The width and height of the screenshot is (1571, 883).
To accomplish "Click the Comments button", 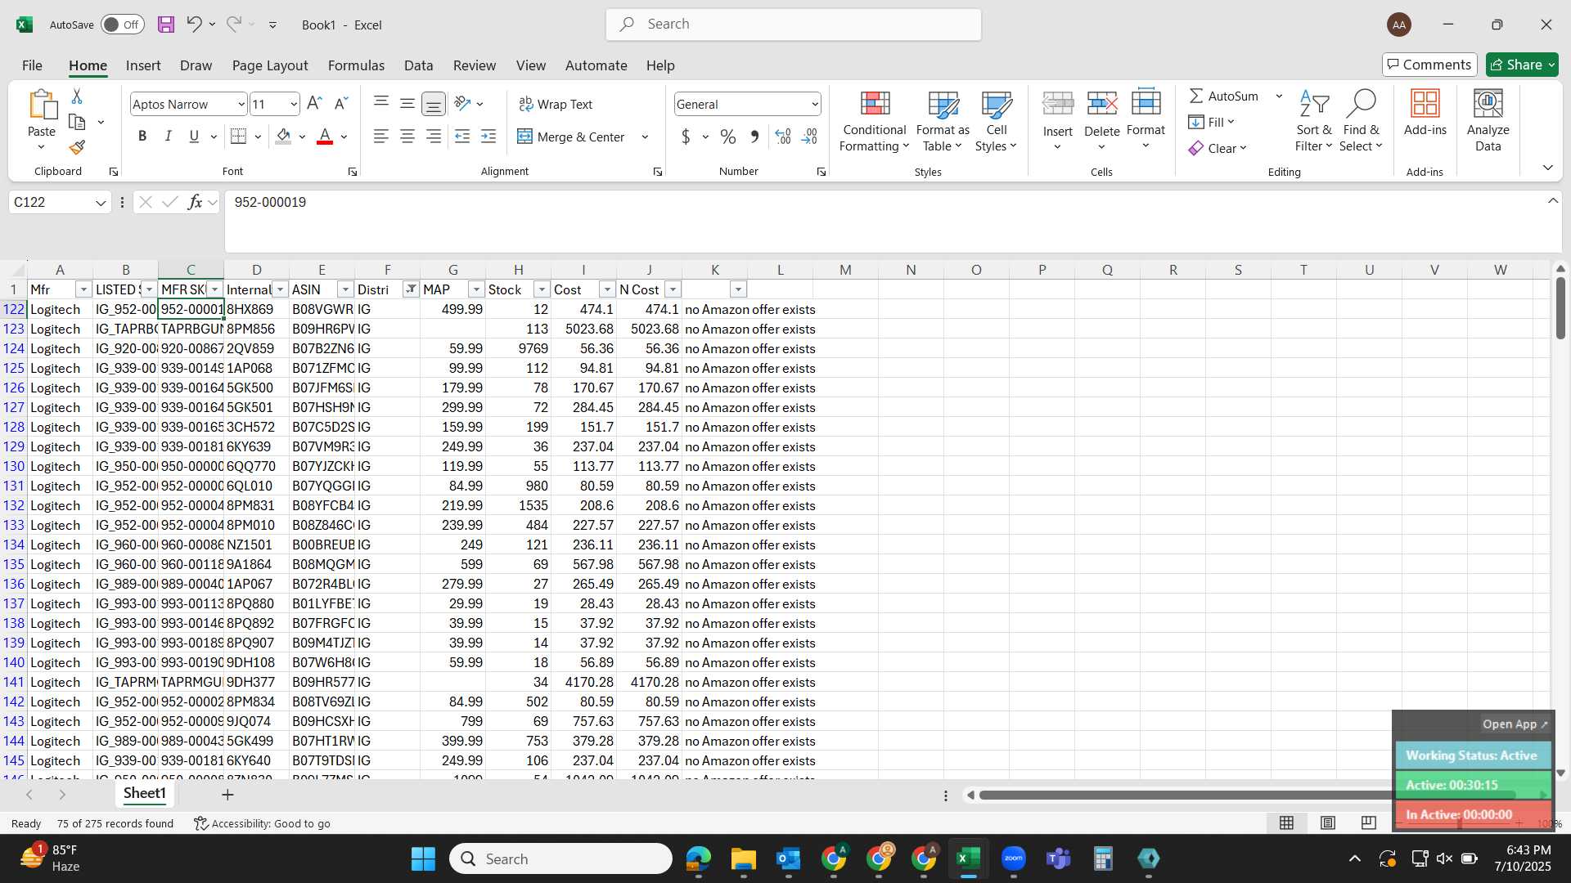I will pyautogui.click(x=1429, y=65).
